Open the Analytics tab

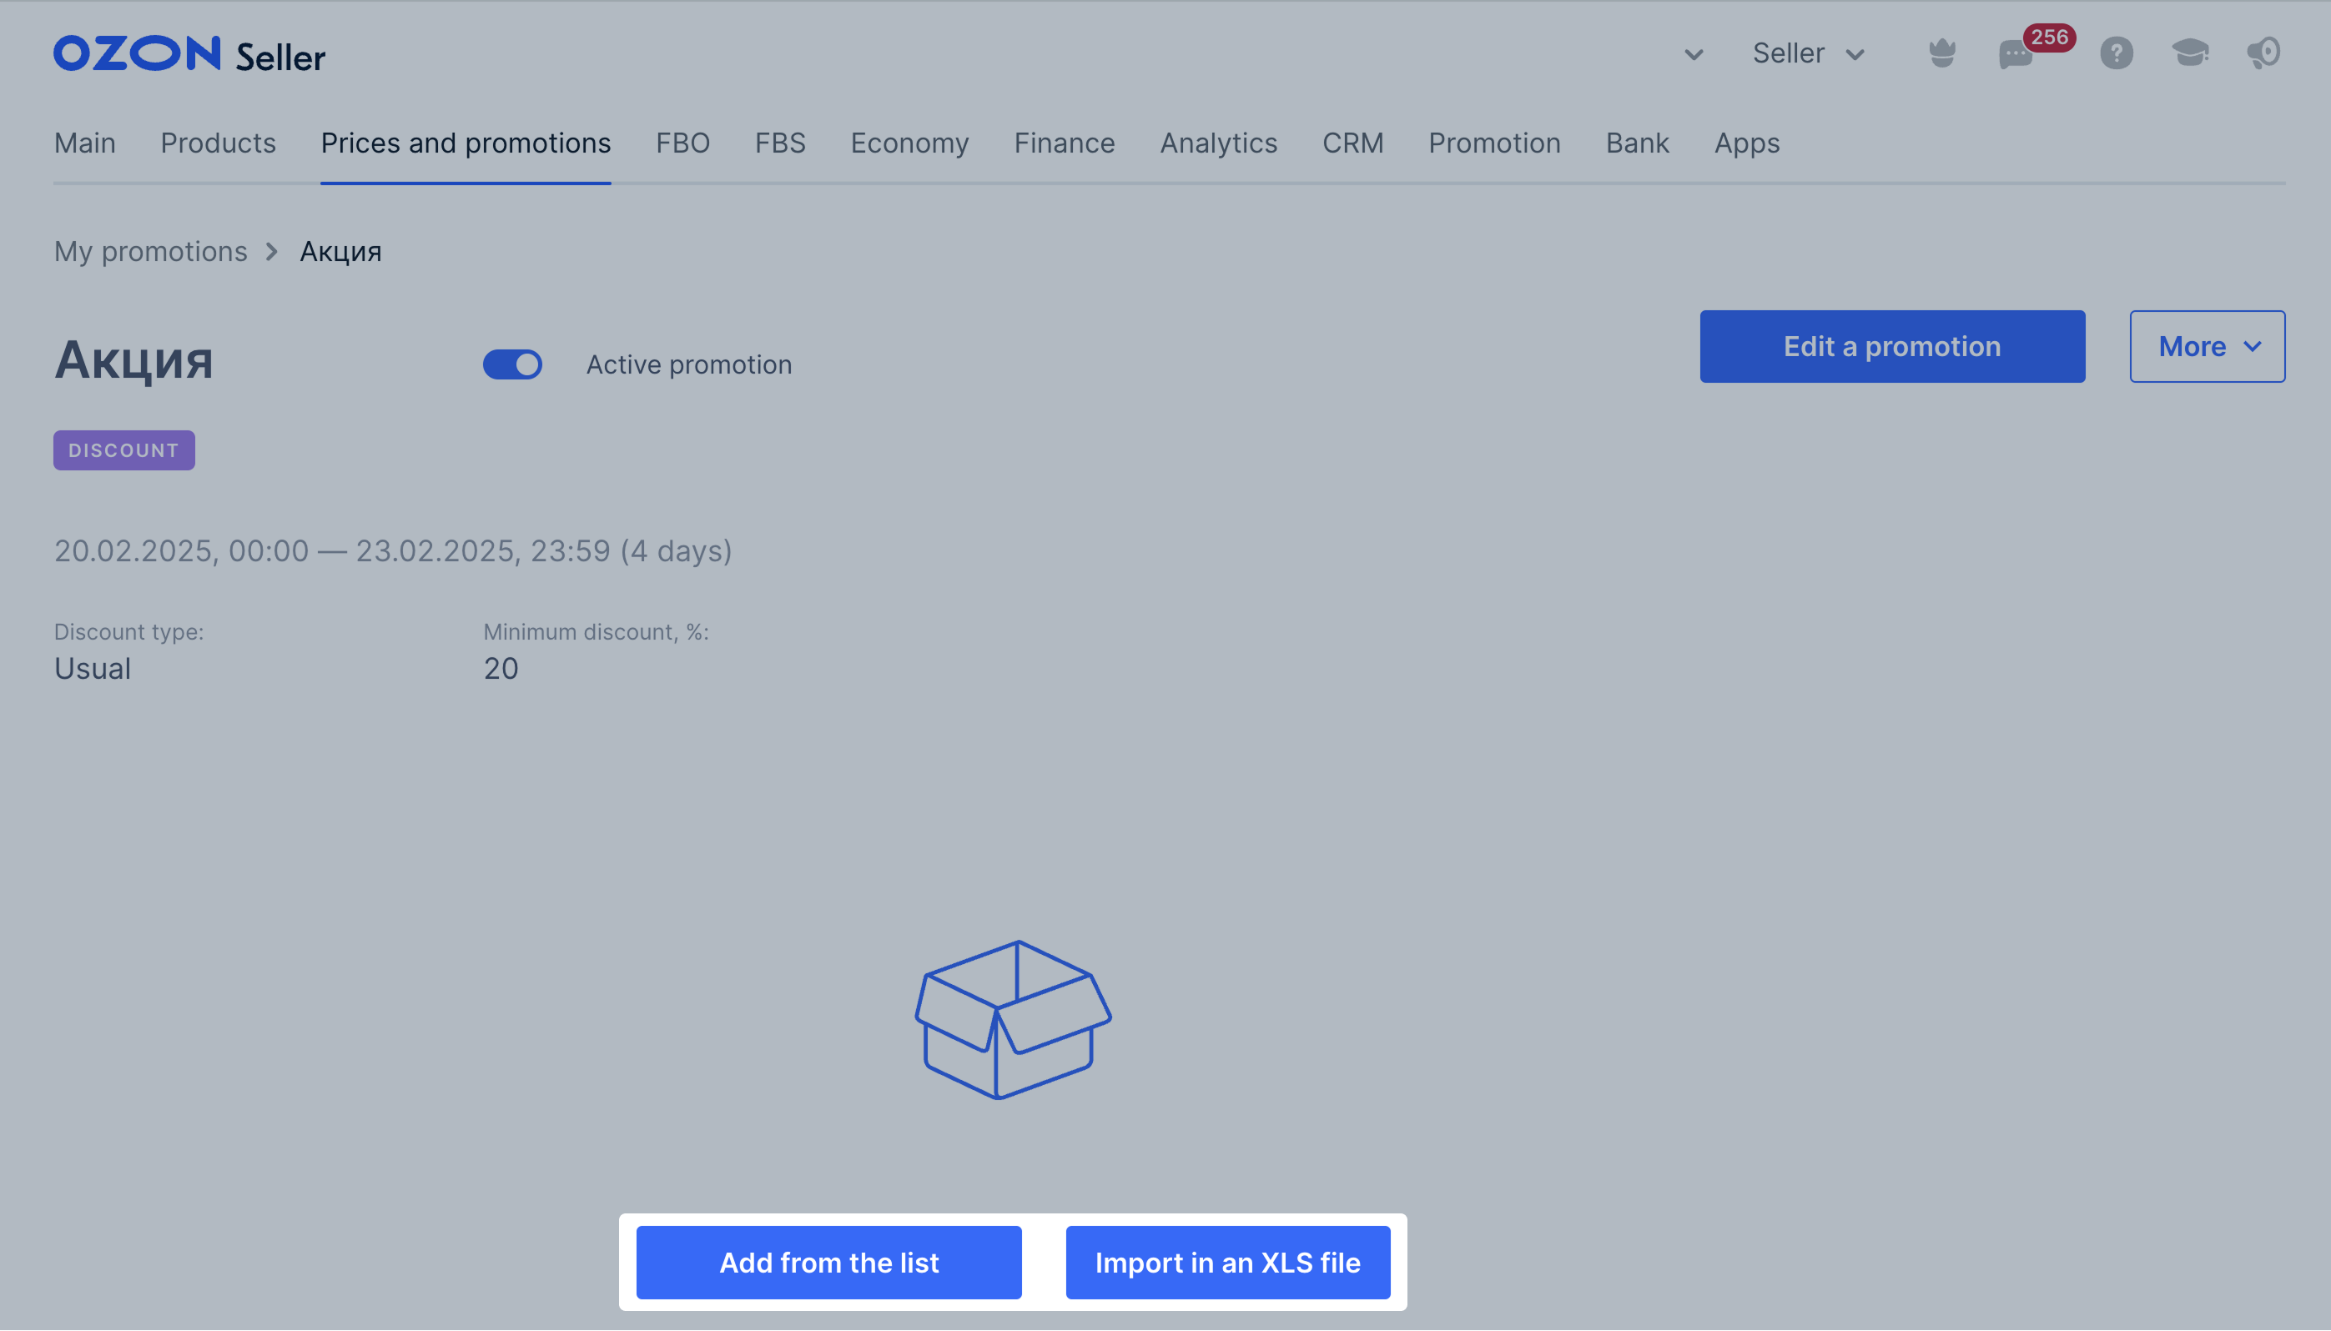point(1218,143)
